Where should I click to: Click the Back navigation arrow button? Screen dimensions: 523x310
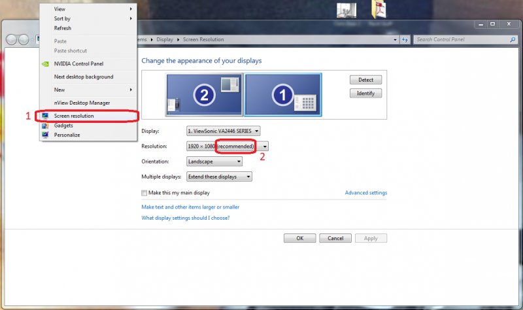pyautogui.click(x=11, y=40)
